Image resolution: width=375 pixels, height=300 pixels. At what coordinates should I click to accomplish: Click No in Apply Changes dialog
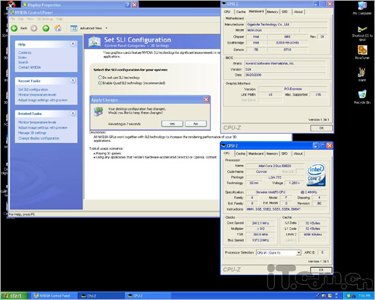tap(196, 123)
